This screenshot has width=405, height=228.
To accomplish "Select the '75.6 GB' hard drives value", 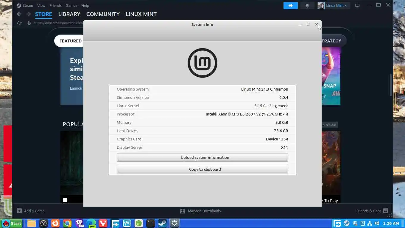I will pos(281,131).
